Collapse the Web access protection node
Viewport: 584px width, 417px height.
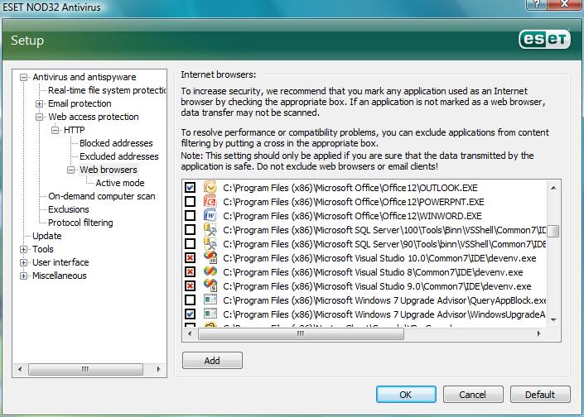coord(39,117)
